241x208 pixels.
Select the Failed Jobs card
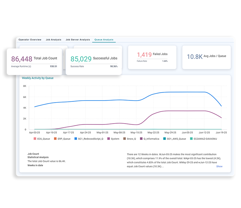click(x=152, y=57)
